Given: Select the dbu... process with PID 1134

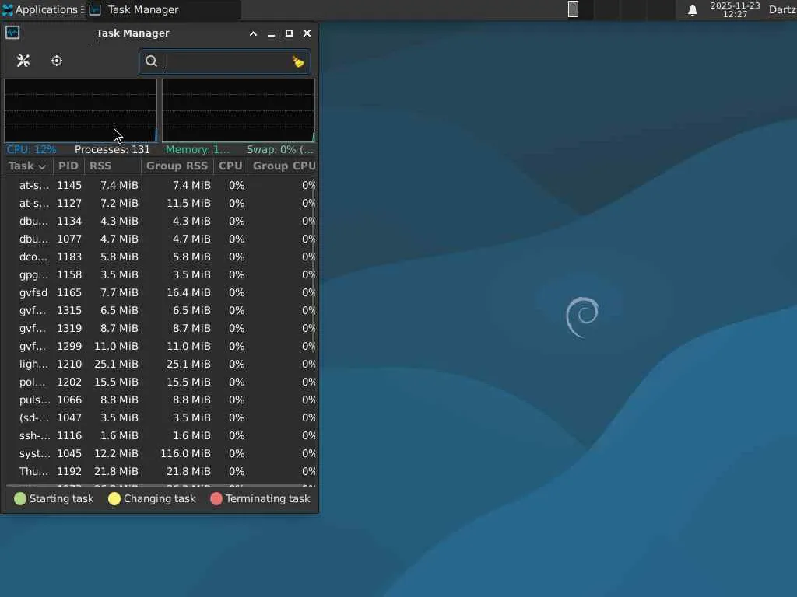Looking at the screenshot, I should pos(160,222).
